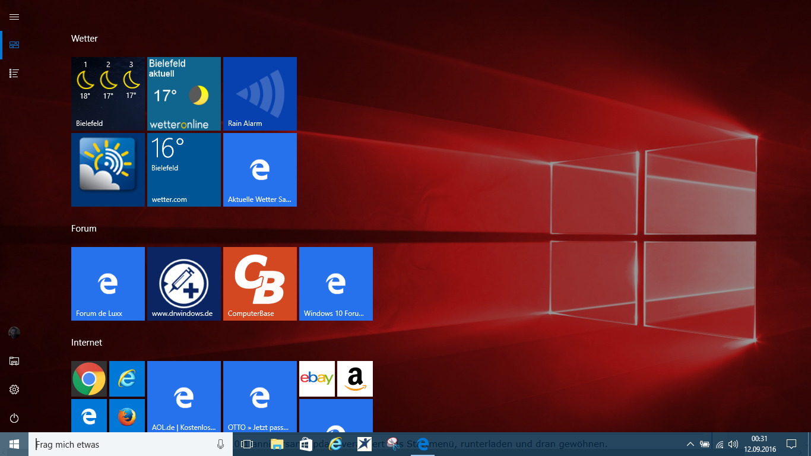Open File Explorer on the taskbar
The image size is (811, 456).
pyautogui.click(x=277, y=444)
